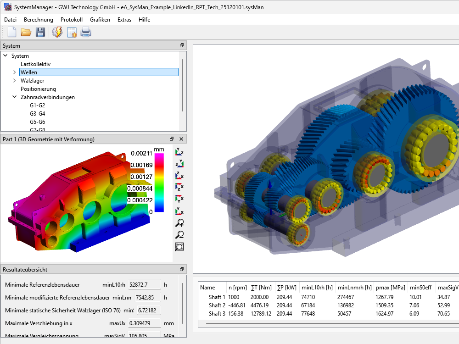Expand the Wälzlager tree node

click(x=15, y=81)
